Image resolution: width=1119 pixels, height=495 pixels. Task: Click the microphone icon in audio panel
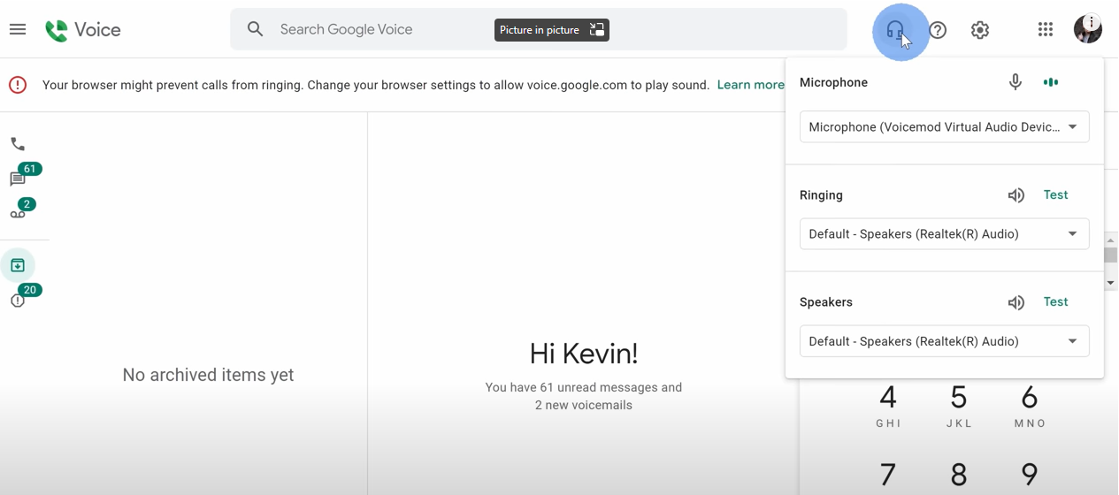[1016, 82]
